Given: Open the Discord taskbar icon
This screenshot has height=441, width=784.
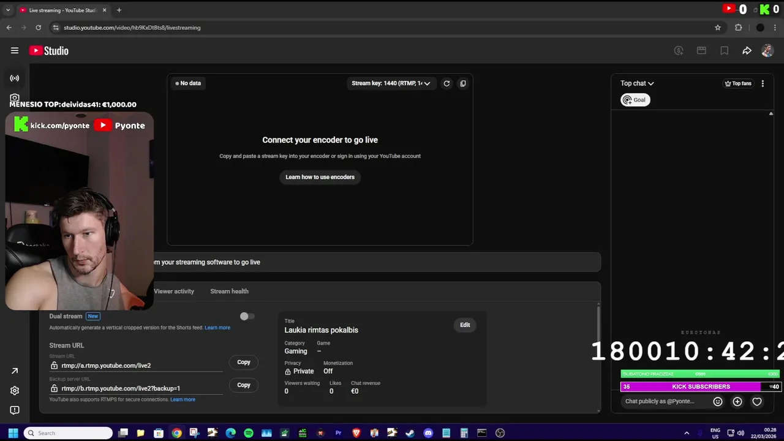Looking at the screenshot, I should 428,433.
